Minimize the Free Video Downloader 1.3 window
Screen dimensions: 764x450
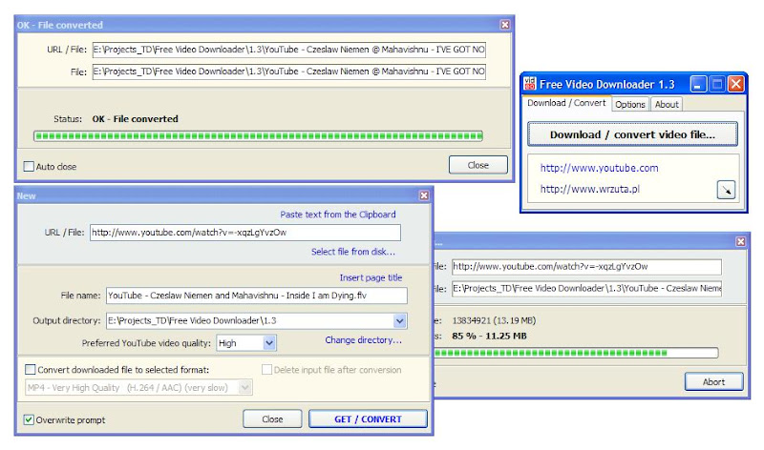[698, 84]
